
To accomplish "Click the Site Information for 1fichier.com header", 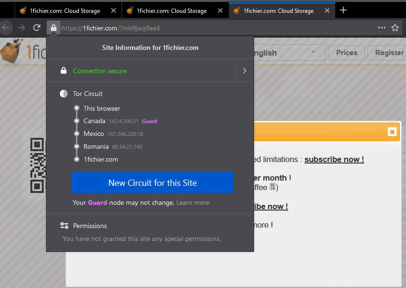I will pos(150,48).
